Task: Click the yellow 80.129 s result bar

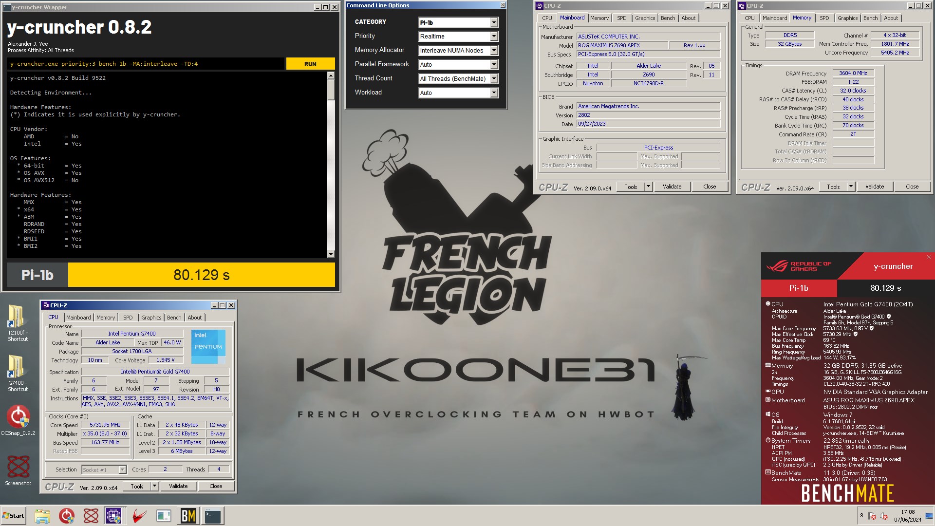Action: point(202,275)
